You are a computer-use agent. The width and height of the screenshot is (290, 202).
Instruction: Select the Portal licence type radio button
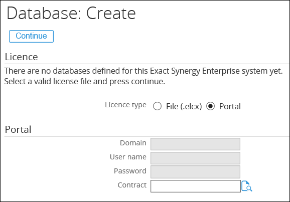[x=210, y=106]
